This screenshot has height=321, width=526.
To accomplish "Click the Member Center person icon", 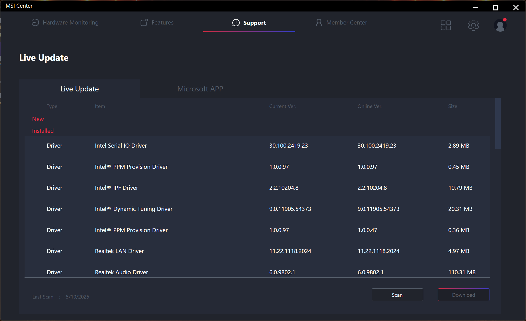I will (x=319, y=22).
